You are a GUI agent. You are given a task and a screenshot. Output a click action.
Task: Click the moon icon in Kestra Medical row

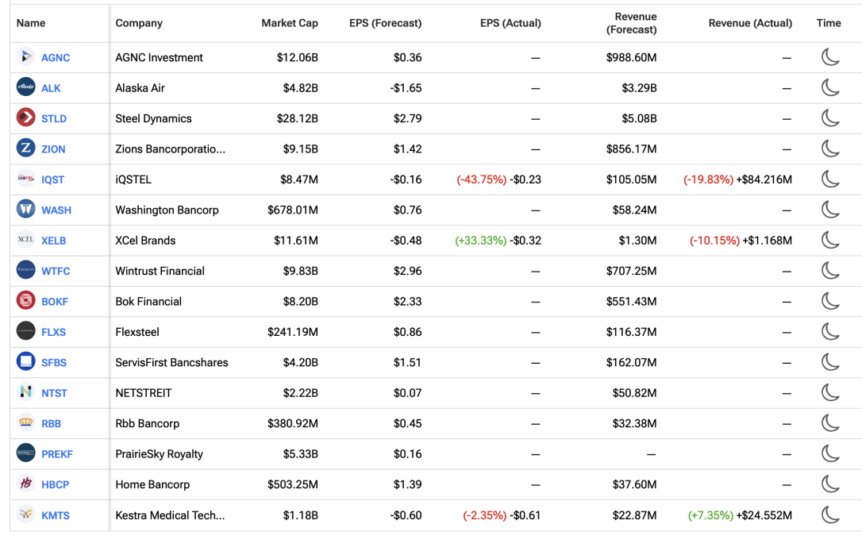[829, 515]
